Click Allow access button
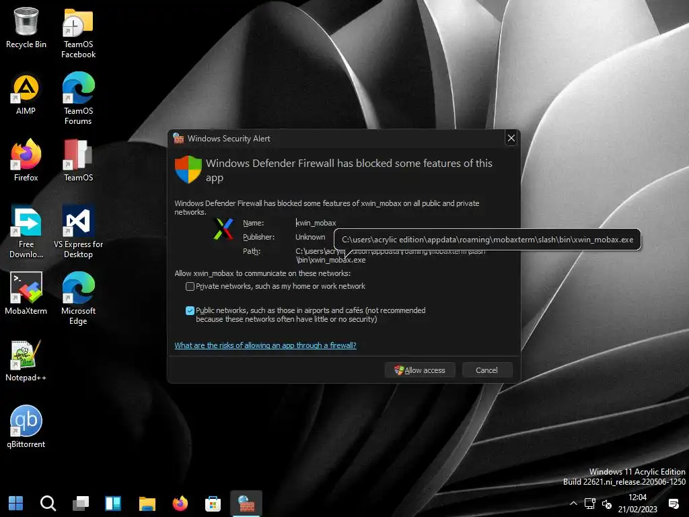Screen dimensions: 689x517 (x=420, y=370)
